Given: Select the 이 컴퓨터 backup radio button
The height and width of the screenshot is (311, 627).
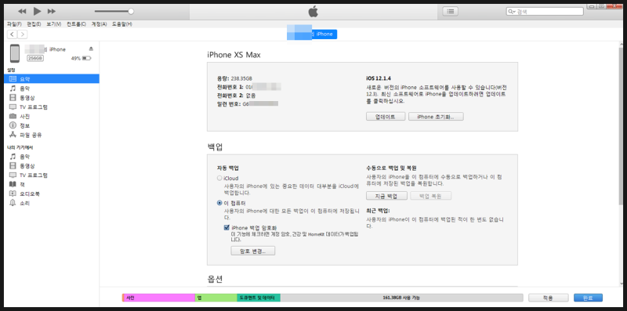Looking at the screenshot, I should click(219, 203).
